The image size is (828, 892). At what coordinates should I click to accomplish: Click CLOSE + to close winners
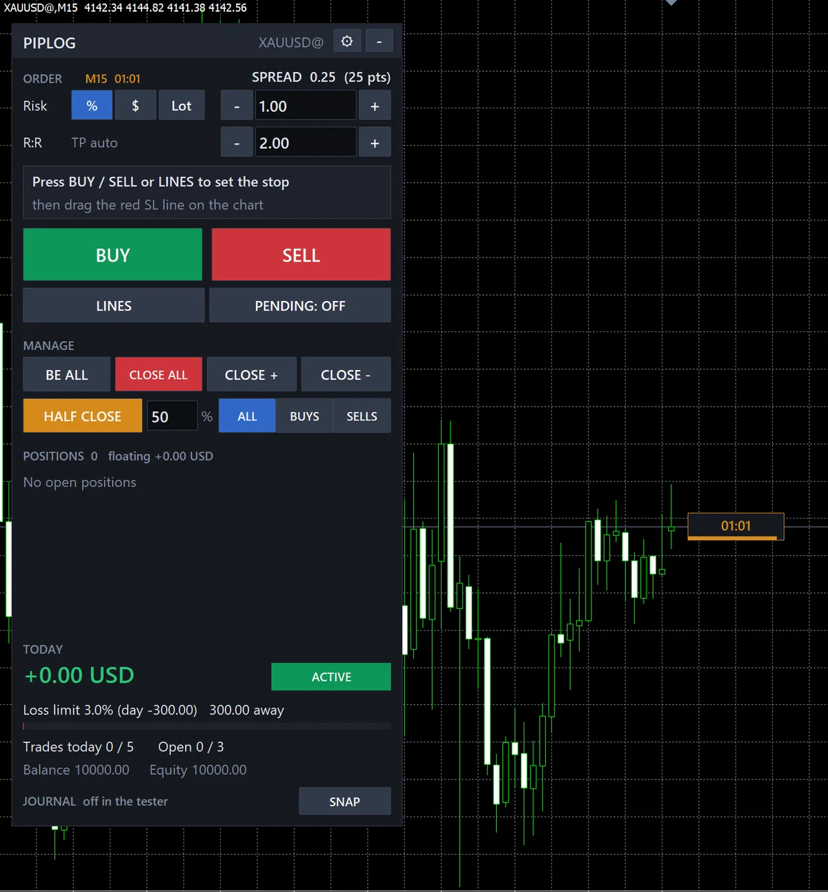252,374
